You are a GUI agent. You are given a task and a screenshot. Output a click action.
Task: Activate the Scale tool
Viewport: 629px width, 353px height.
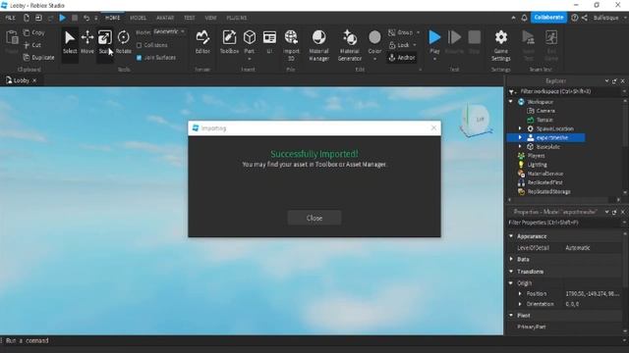[x=105, y=42]
